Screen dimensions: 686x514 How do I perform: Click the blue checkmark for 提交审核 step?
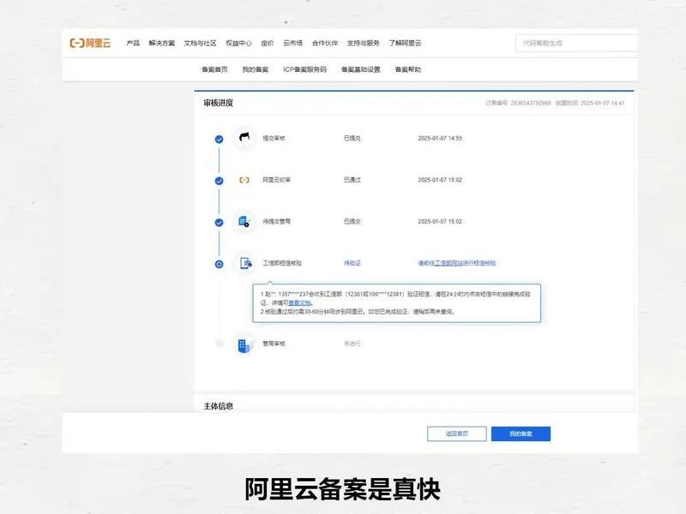(x=220, y=139)
